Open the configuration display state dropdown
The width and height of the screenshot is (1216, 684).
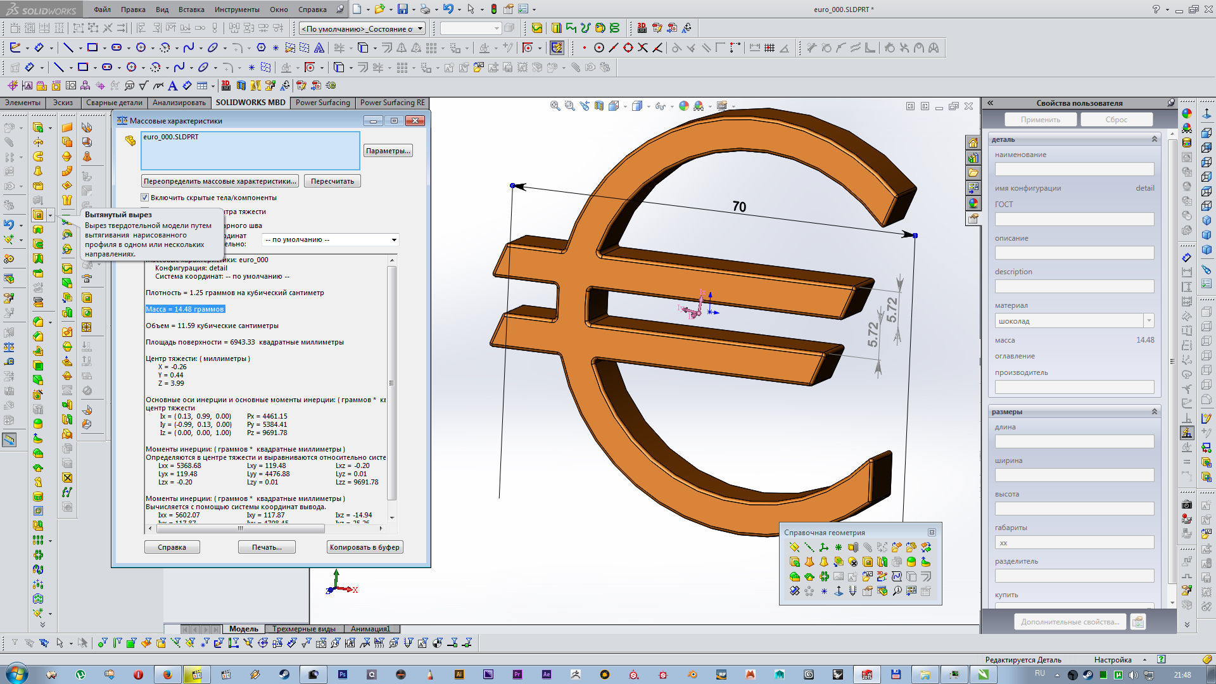click(420, 28)
